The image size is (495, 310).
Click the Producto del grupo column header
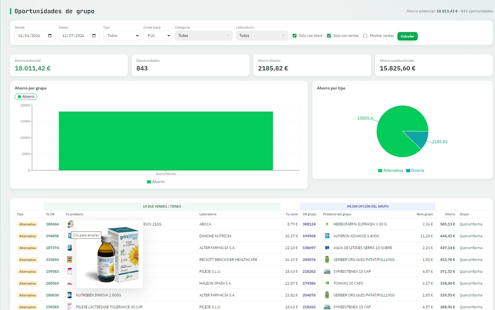pyautogui.click(x=337, y=214)
